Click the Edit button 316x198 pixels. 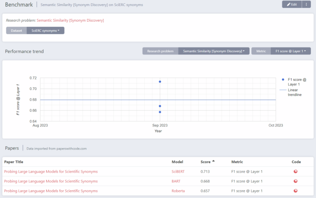(292, 5)
